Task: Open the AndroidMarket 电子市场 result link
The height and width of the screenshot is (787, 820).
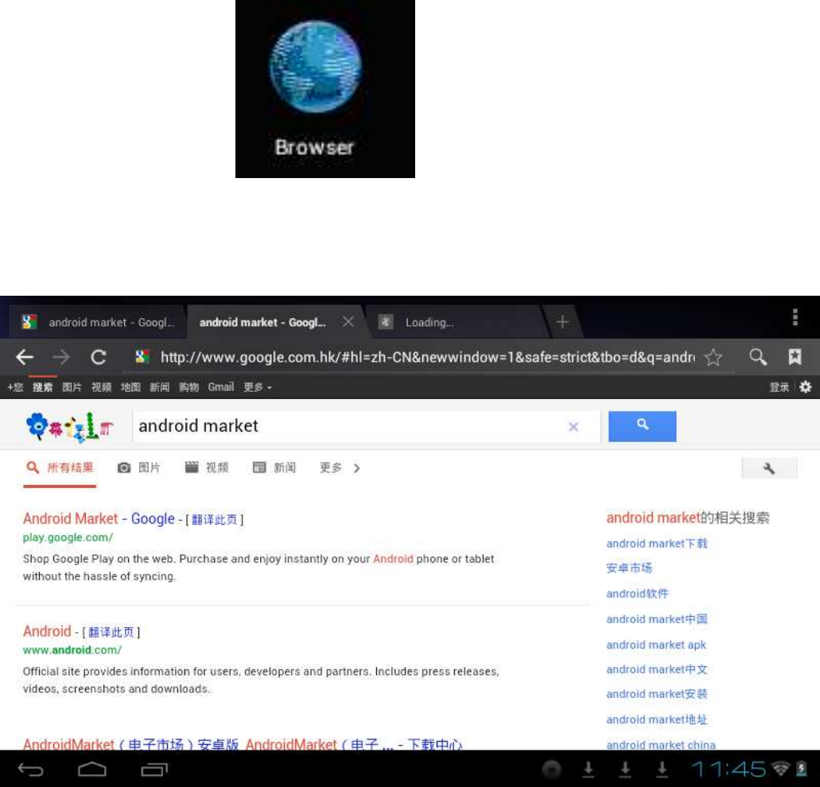Action: click(x=243, y=744)
